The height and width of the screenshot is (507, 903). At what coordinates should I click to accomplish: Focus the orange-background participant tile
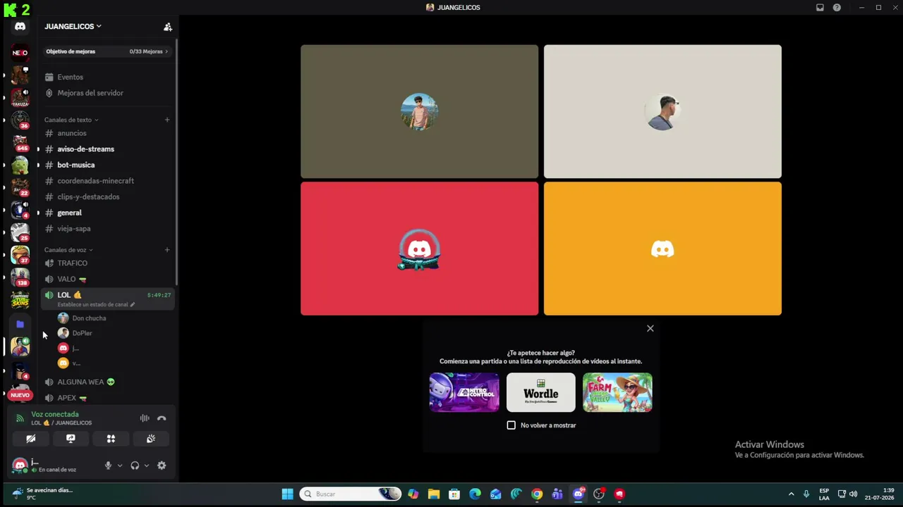(x=662, y=249)
